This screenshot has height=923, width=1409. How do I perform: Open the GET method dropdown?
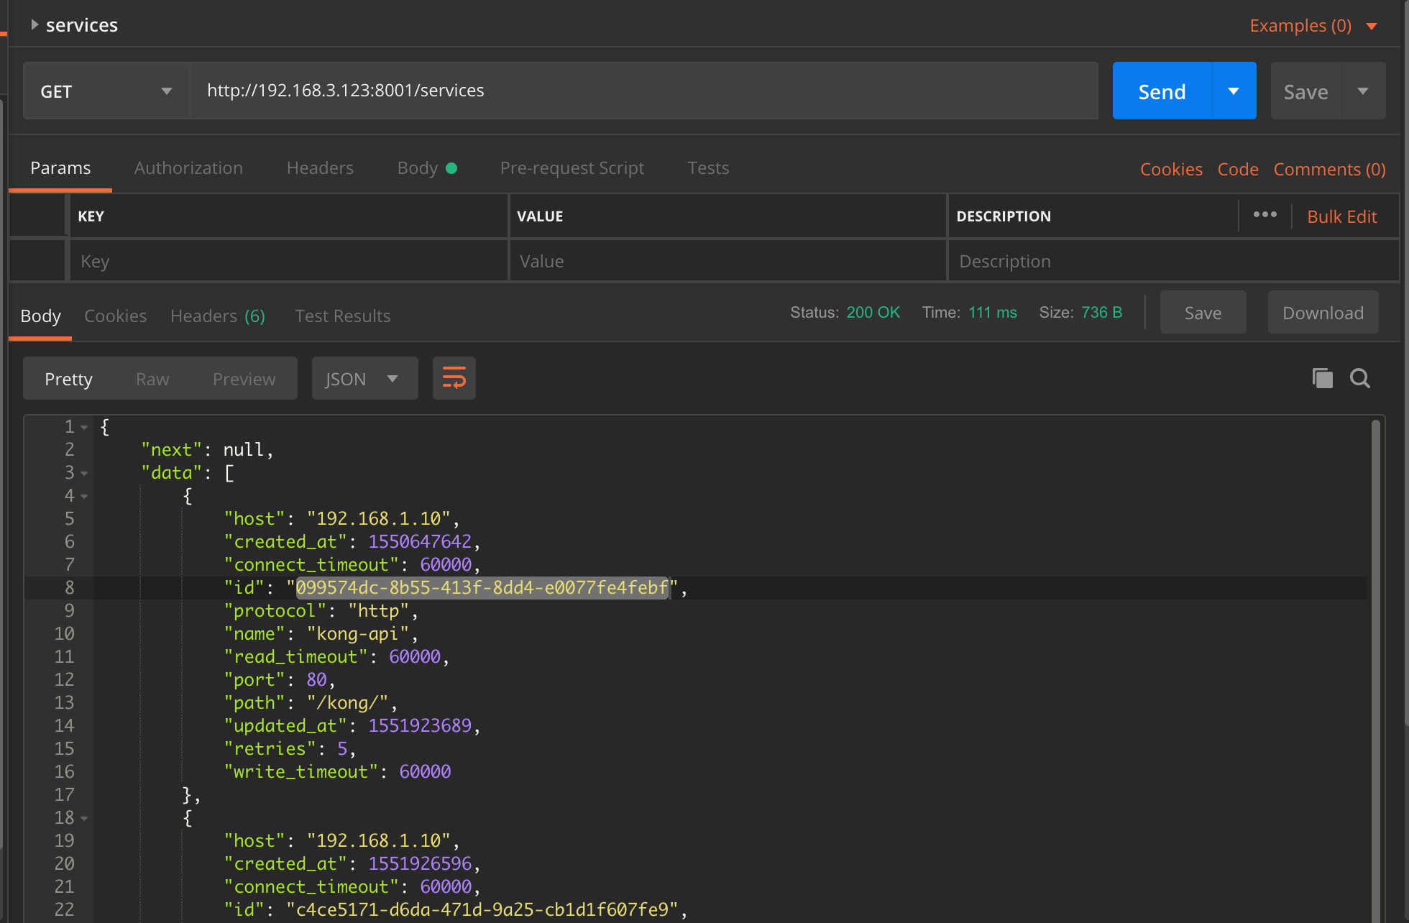coord(106,91)
